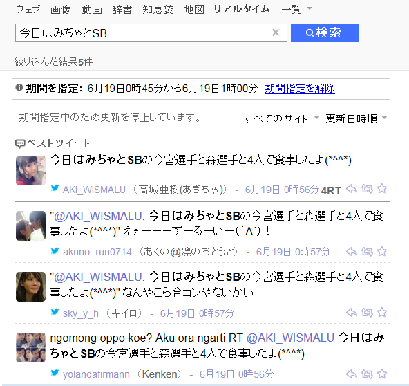Click the reply arrow on AKI_WISMALU's tweet
Viewport: 409px width, 386px height.
[x=352, y=189]
